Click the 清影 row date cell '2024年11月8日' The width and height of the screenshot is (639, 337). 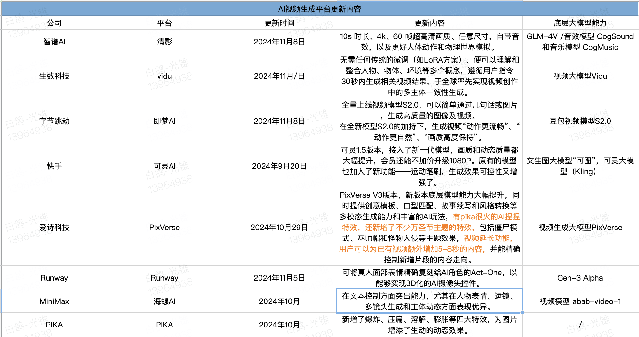[x=279, y=42]
